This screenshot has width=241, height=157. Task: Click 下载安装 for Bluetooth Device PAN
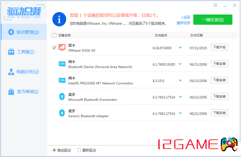[219, 64]
